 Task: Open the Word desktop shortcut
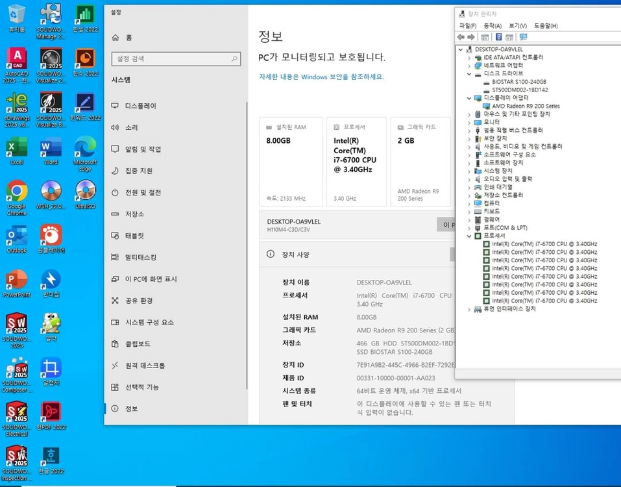pos(51,151)
